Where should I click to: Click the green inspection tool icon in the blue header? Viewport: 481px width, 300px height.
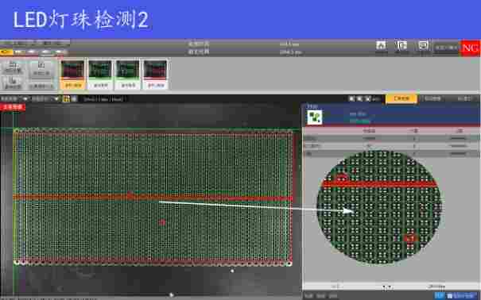(x=314, y=117)
